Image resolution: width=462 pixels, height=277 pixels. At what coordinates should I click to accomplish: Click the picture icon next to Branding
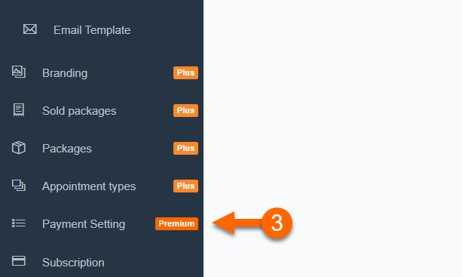click(19, 72)
